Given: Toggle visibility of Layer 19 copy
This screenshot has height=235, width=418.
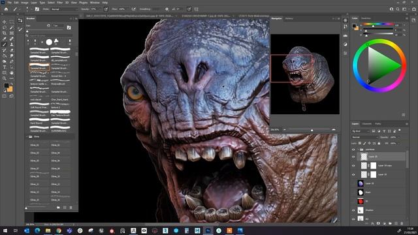Looking at the screenshot, I should pos(353,166).
